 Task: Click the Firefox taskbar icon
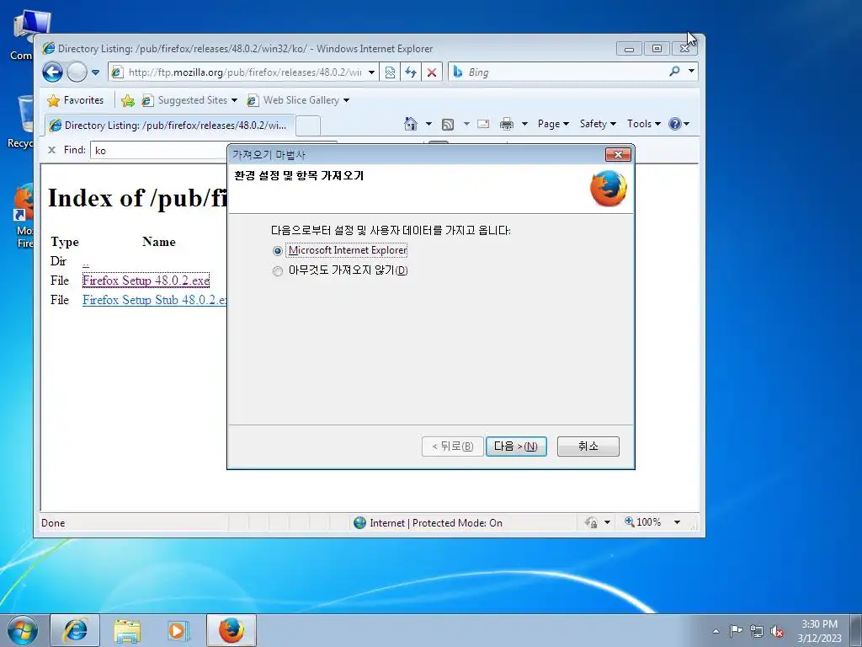click(x=231, y=630)
